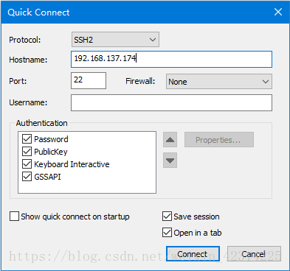Close the Quick Connect dialog
The width and height of the screenshot is (290, 271).
[x=278, y=12]
